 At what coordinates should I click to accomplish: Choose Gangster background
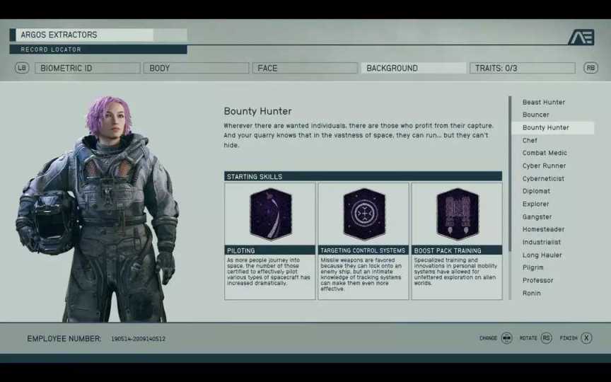pyautogui.click(x=537, y=216)
